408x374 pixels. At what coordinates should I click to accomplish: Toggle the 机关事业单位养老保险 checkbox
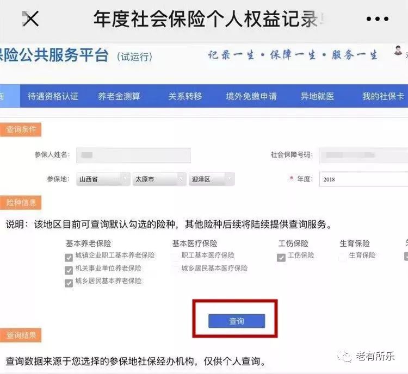[69, 270]
